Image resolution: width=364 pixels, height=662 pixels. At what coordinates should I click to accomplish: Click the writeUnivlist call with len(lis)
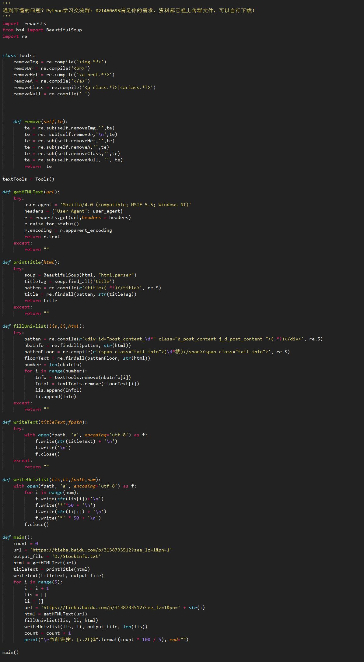coord(86,627)
